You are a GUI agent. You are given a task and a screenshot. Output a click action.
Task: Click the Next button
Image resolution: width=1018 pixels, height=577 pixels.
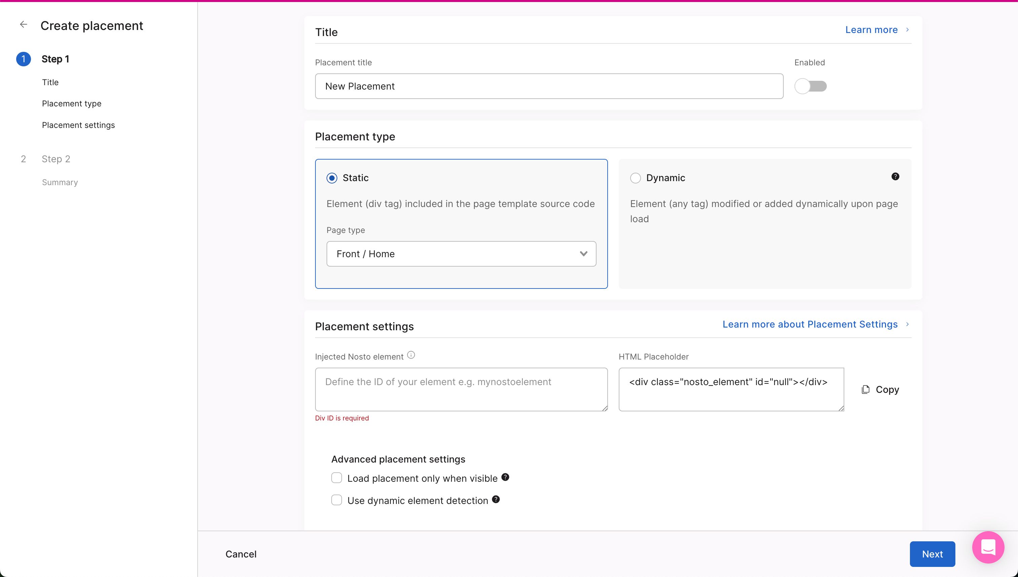coord(931,554)
